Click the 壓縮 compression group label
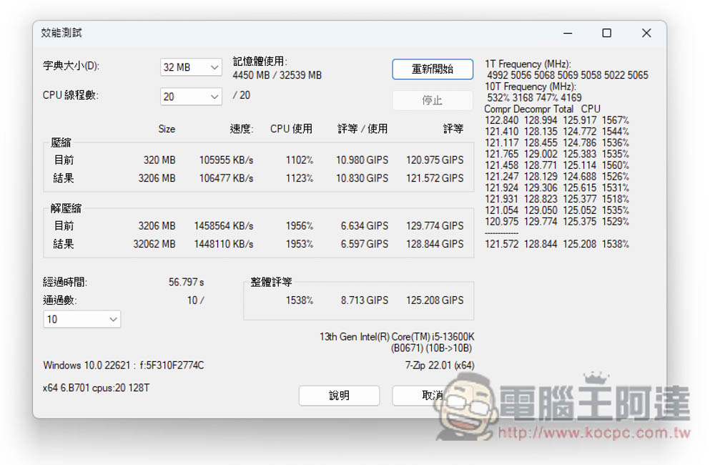 pyautogui.click(x=61, y=142)
